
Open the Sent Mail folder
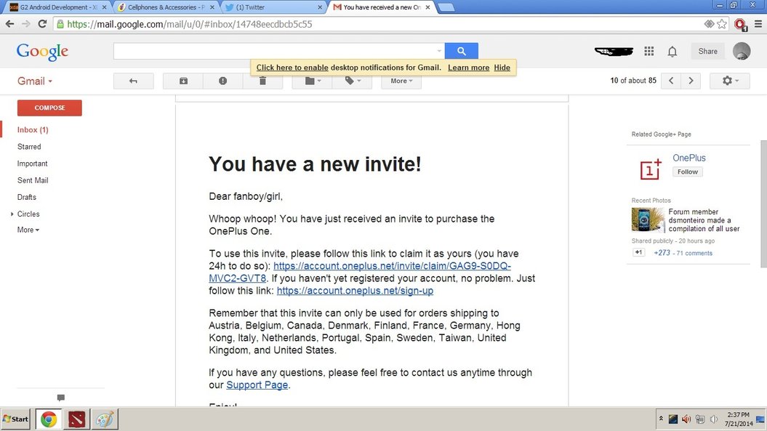(33, 180)
